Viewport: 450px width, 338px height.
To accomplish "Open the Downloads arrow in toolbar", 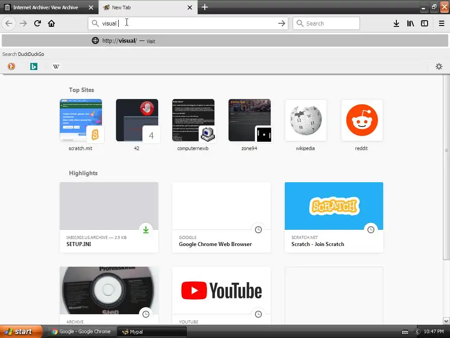I will click(396, 23).
